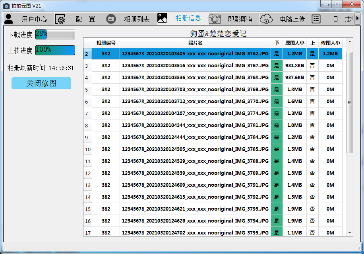Click the user profile icon for 用户中心

(9, 19)
